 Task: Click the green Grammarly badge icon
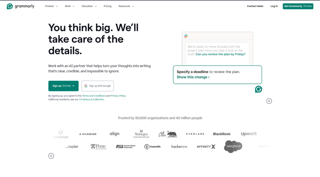click(x=258, y=89)
